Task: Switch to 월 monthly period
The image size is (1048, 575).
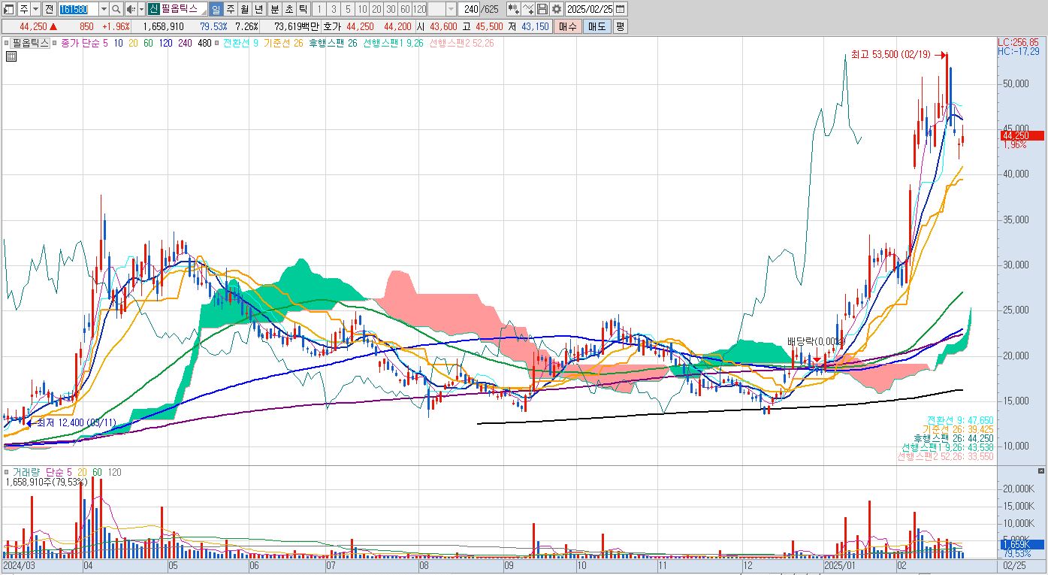Action: (244, 9)
